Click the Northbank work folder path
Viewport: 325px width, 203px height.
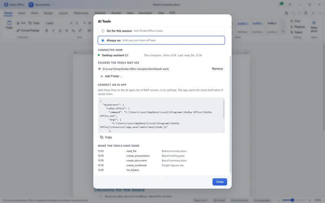pyautogui.click(x=135, y=69)
